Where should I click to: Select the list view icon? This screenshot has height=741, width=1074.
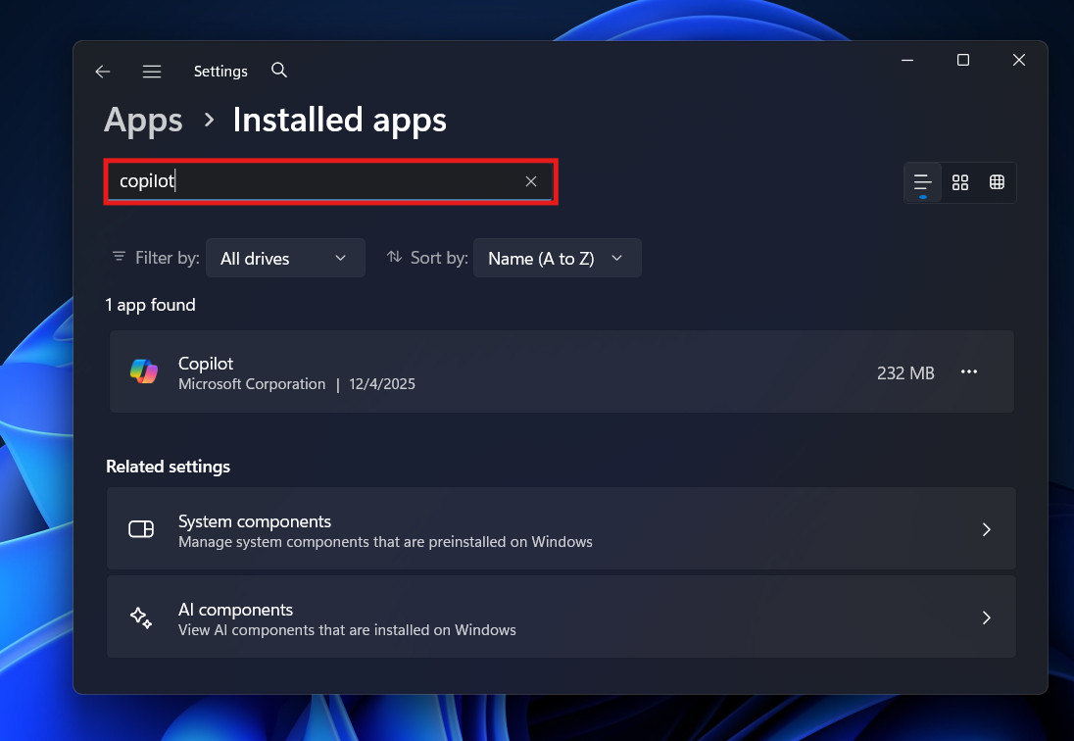point(922,182)
